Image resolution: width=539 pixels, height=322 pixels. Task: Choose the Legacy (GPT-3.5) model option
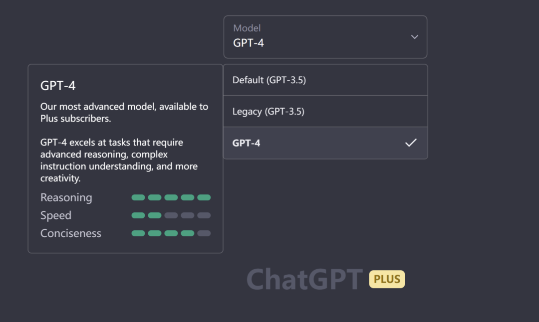point(269,111)
